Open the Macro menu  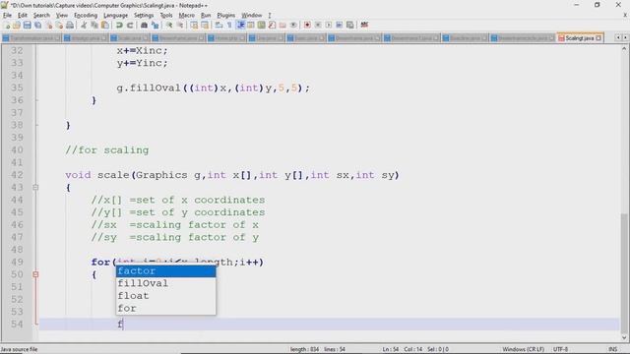coord(186,16)
